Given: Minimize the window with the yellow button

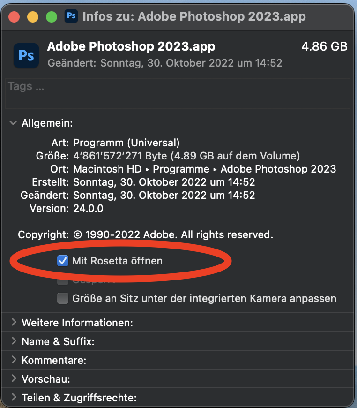Looking at the screenshot, I should click(x=33, y=17).
